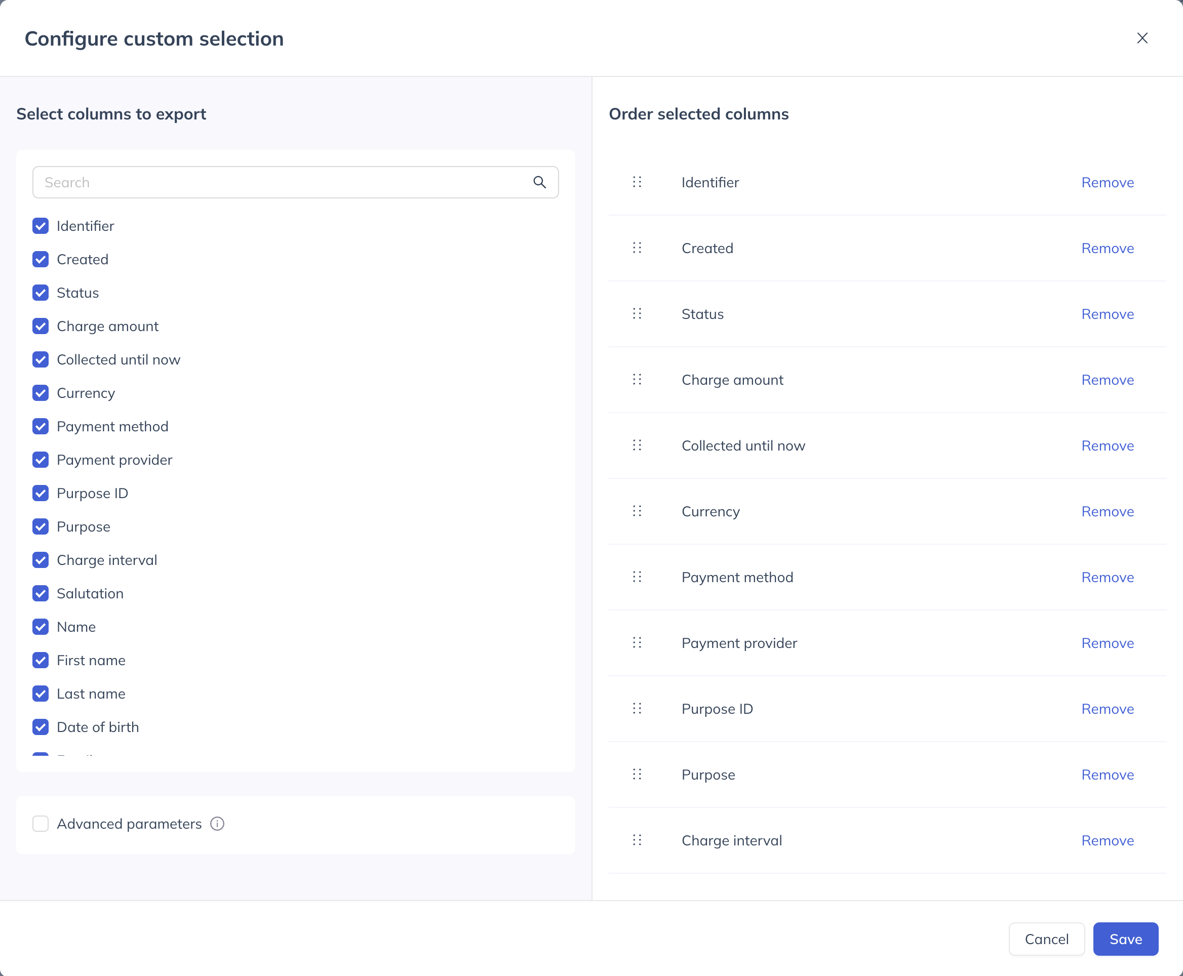This screenshot has height=976, width=1183.
Task: Click the drag handle for the Created row
Action: tap(637, 248)
